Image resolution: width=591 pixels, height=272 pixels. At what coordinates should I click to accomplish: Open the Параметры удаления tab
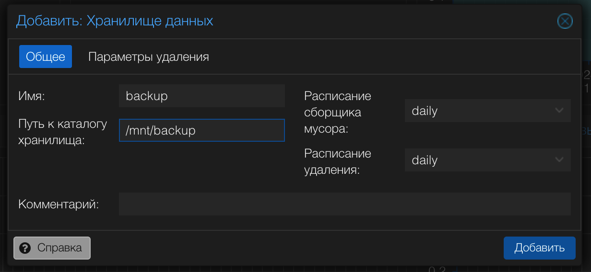[x=148, y=57]
